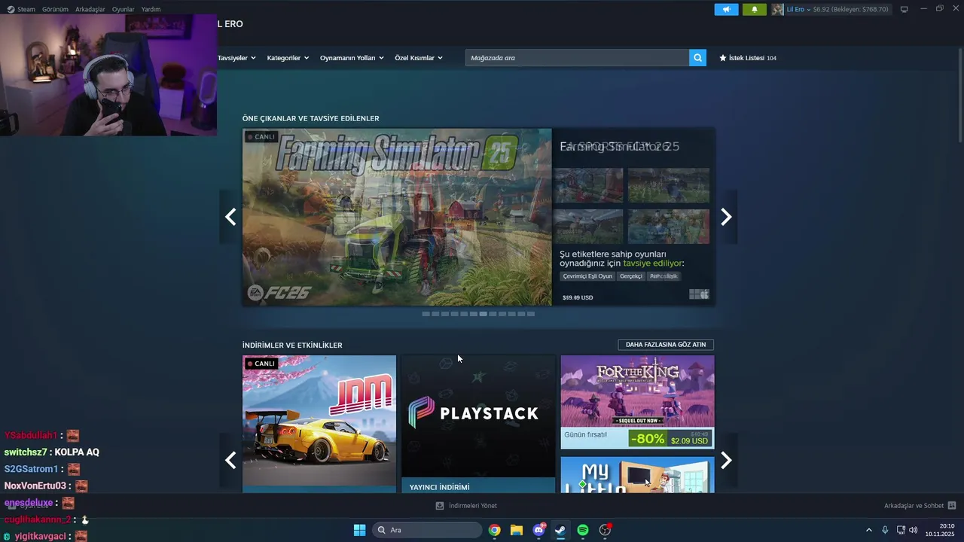Open Arkadaşlar ve Sohbet

914,506
